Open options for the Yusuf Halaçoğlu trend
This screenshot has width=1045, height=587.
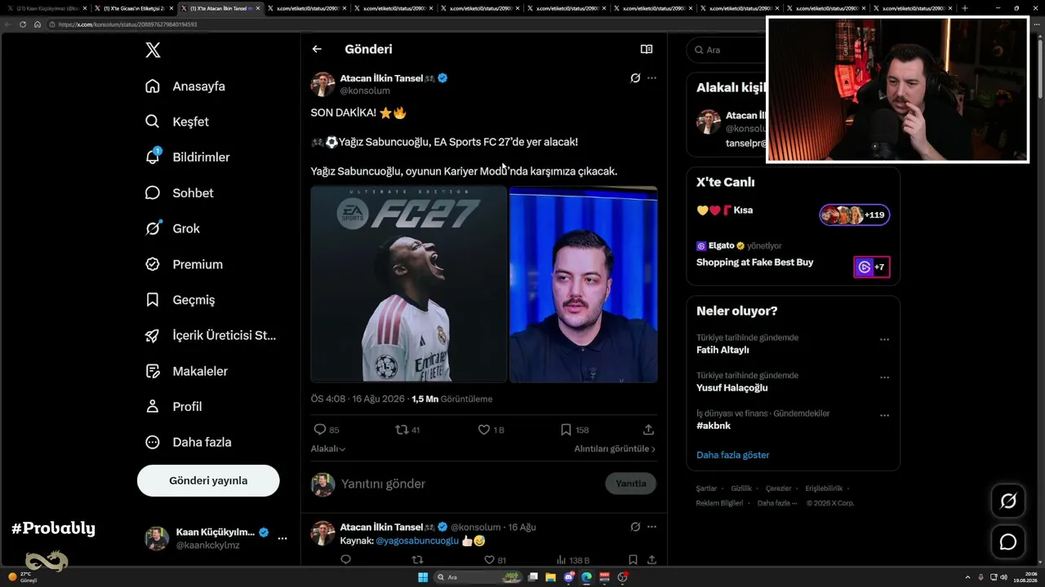pos(884,377)
